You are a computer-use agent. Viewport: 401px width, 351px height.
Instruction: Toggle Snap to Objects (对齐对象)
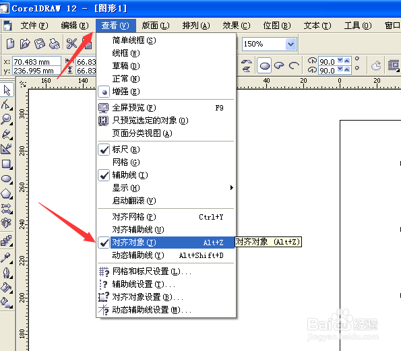pyautogui.click(x=166, y=243)
